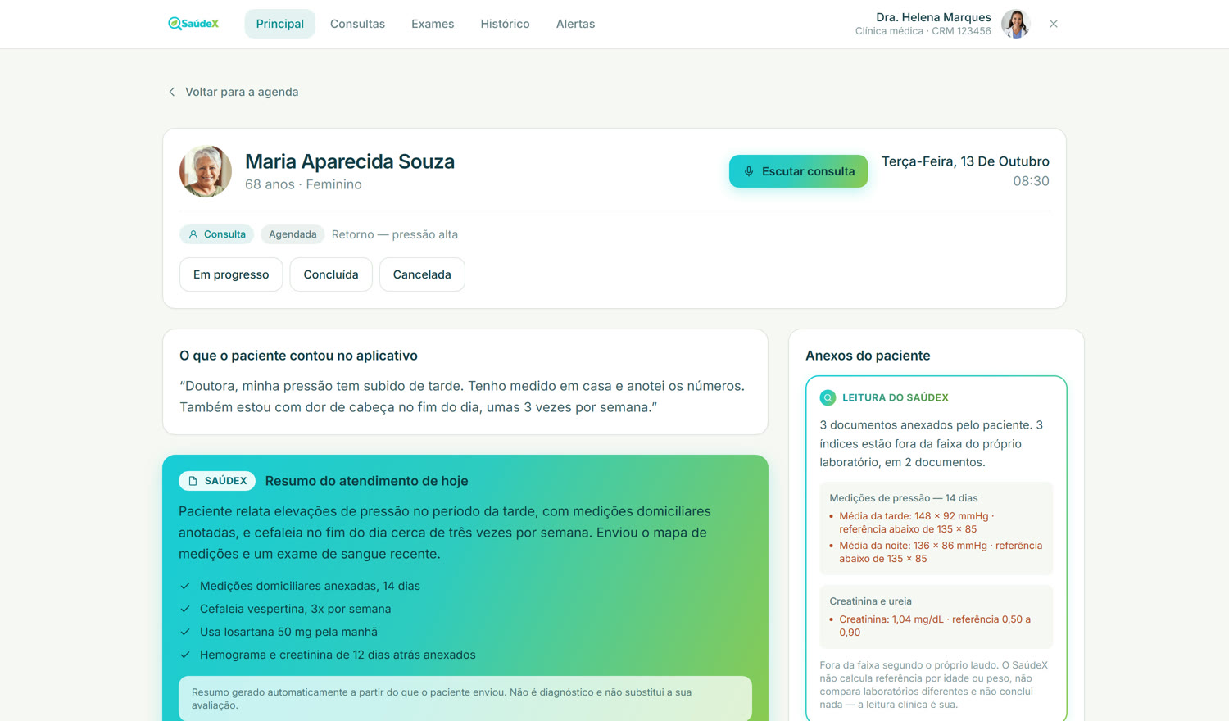Click Dra. Helena Marques profile avatar
Image resolution: width=1229 pixels, height=721 pixels.
(x=1016, y=24)
